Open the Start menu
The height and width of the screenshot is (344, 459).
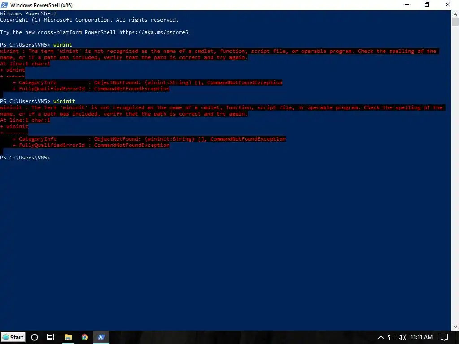pyautogui.click(x=13, y=337)
